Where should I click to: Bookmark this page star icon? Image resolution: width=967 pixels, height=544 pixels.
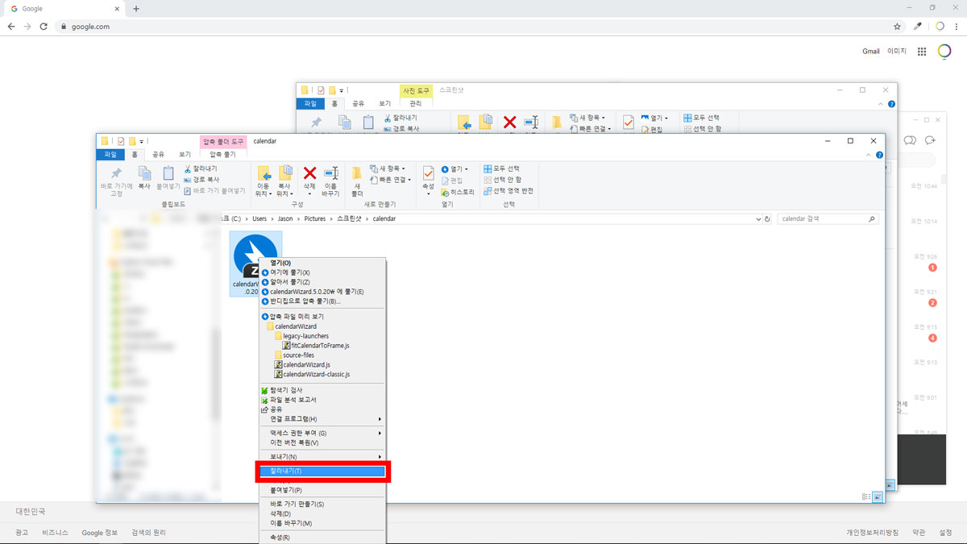(897, 27)
